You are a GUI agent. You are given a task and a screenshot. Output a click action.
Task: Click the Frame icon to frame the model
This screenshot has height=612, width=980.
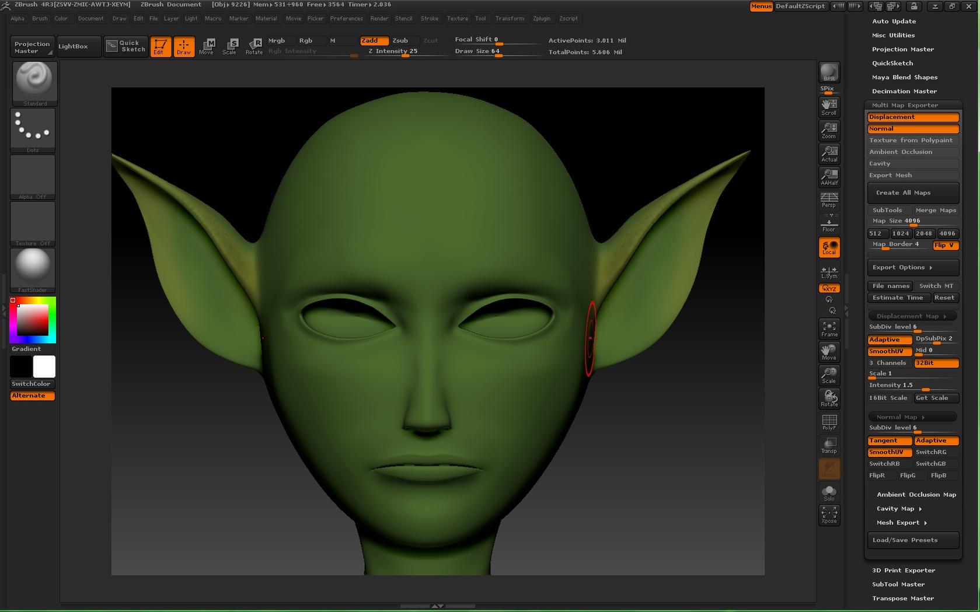[x=829, y=328]
